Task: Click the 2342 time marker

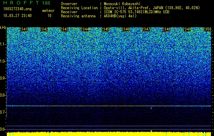Action: coord(44,29)
